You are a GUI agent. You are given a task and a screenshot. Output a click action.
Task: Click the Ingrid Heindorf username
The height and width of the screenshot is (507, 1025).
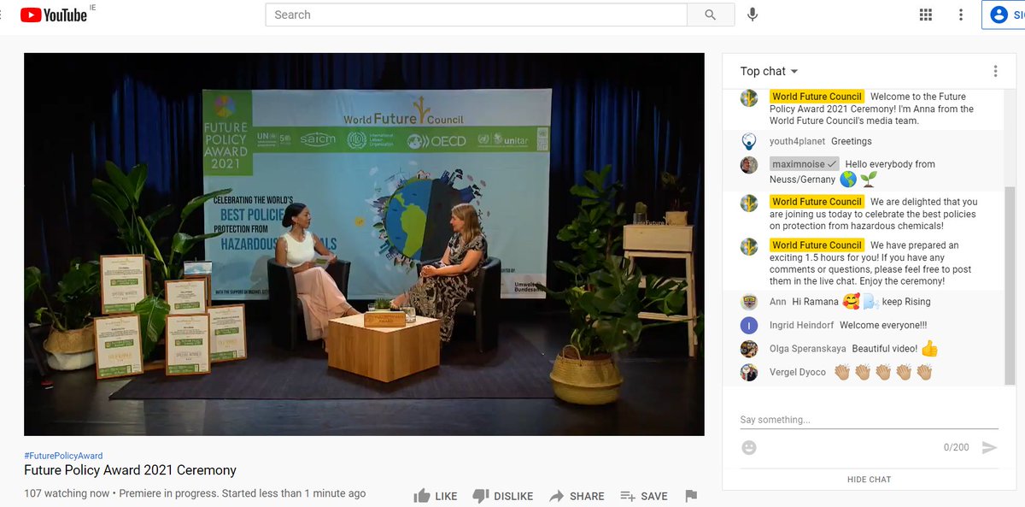click(801, 325)
